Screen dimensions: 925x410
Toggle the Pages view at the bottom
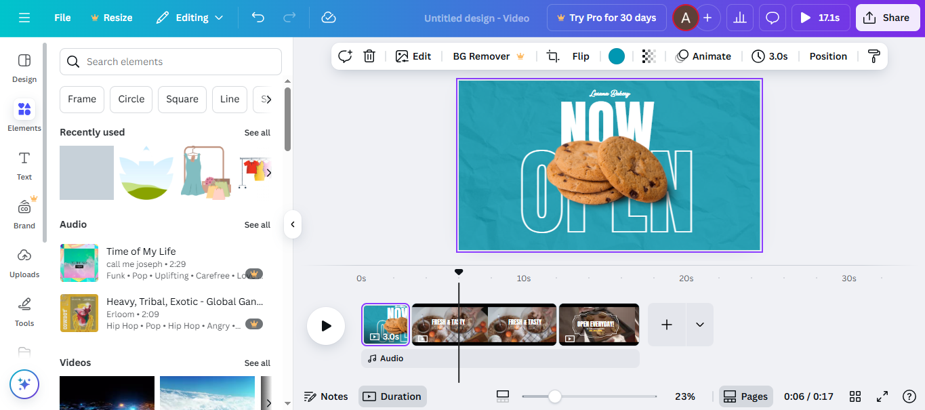click(745, 396)
